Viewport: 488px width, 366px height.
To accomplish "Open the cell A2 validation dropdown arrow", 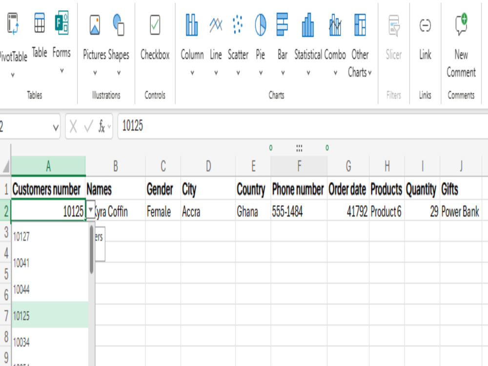I will (90, 210).
